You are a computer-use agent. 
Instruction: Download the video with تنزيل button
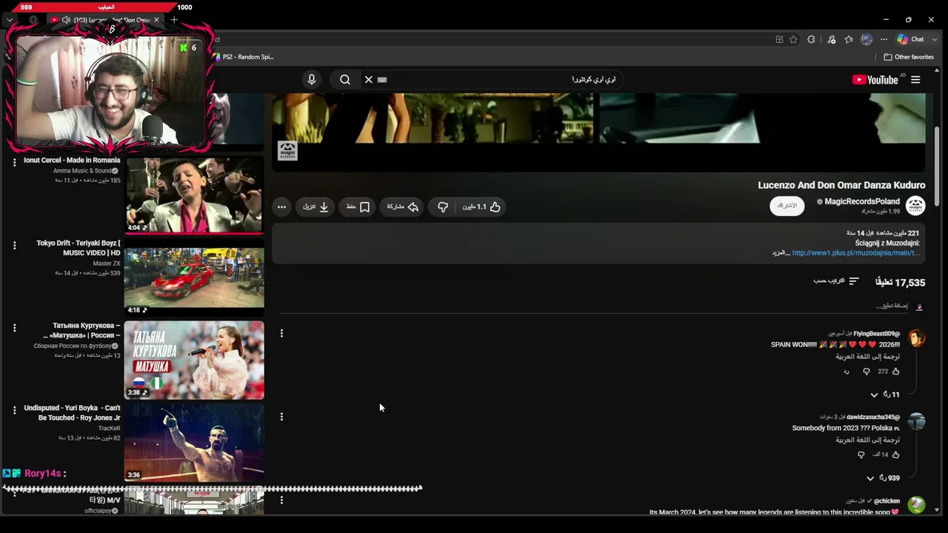[x=316, y=207]
